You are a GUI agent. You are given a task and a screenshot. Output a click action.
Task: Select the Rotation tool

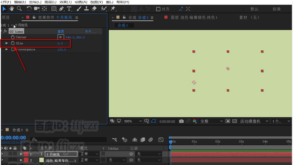click(29, 8)
